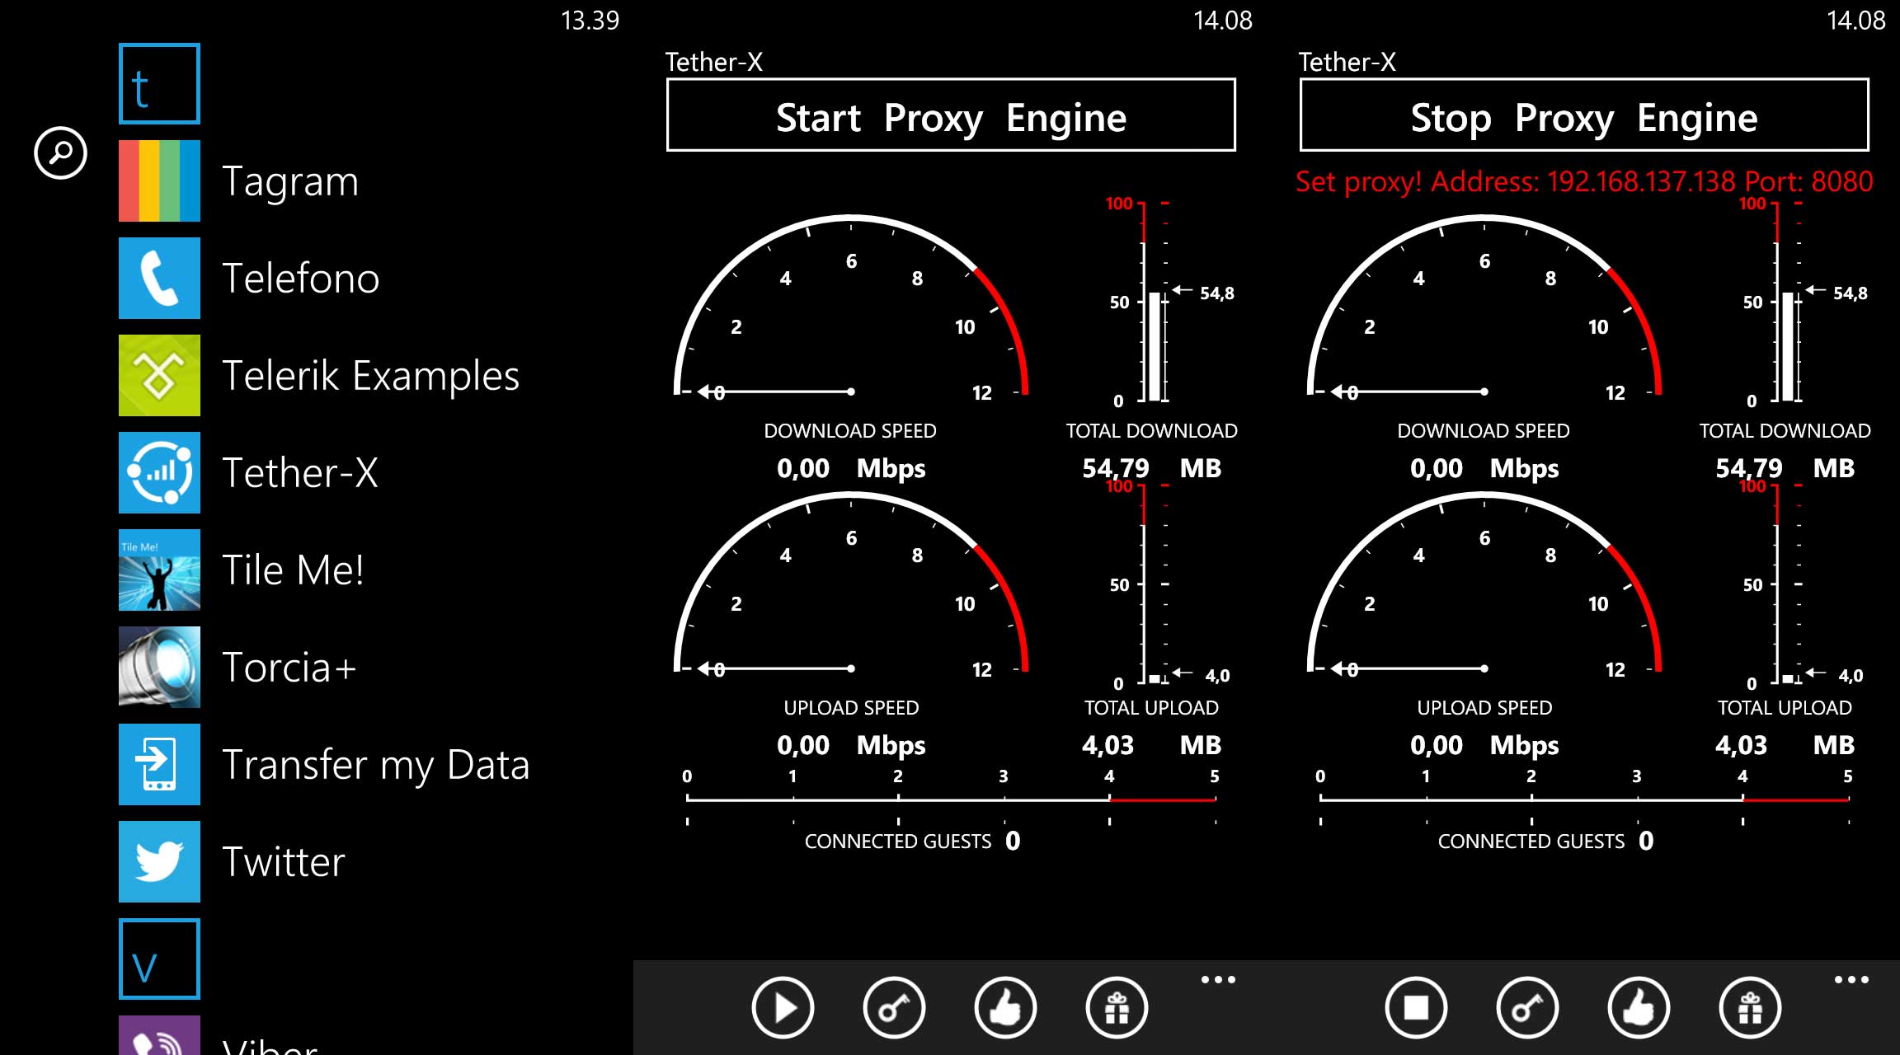Image resolution: width=1900 pixels, height=1055 pixels.
Task: Click the 13.39 clock on left screen
Action: pyautogui.click(x=590, y=20)
